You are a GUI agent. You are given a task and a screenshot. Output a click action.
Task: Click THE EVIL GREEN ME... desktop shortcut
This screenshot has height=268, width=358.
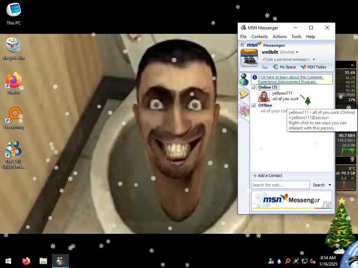(14, 155)
